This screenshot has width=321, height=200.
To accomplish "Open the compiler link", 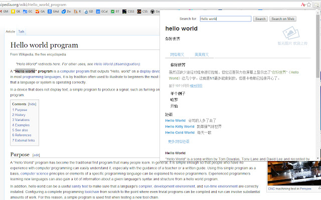I will [x=145, y=186].
